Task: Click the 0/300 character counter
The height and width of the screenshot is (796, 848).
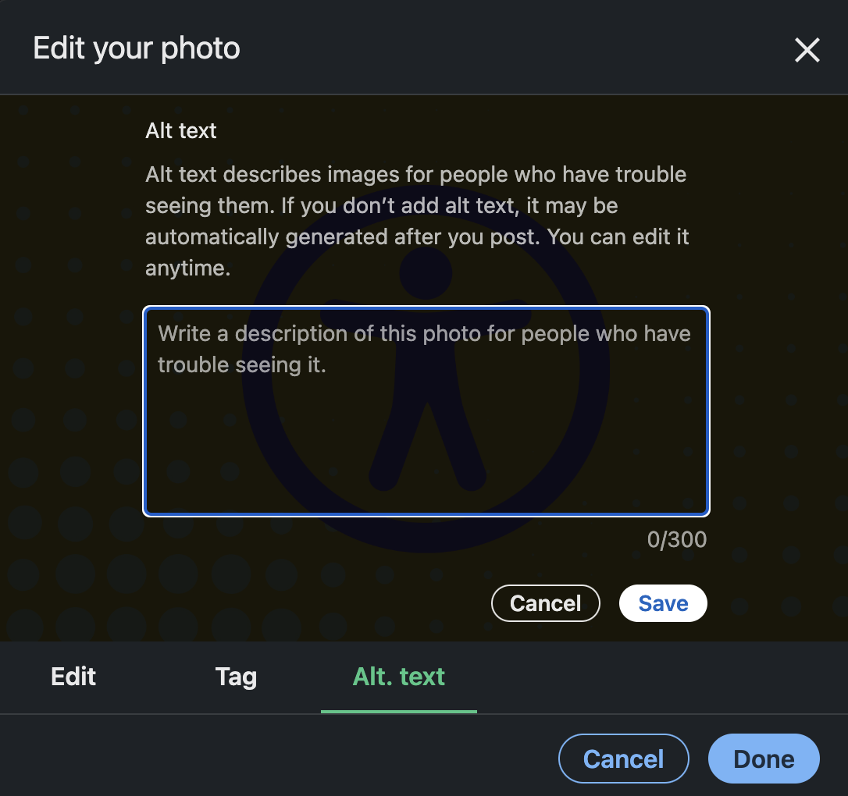Action: pyautogui.click(x=676, y=539)
